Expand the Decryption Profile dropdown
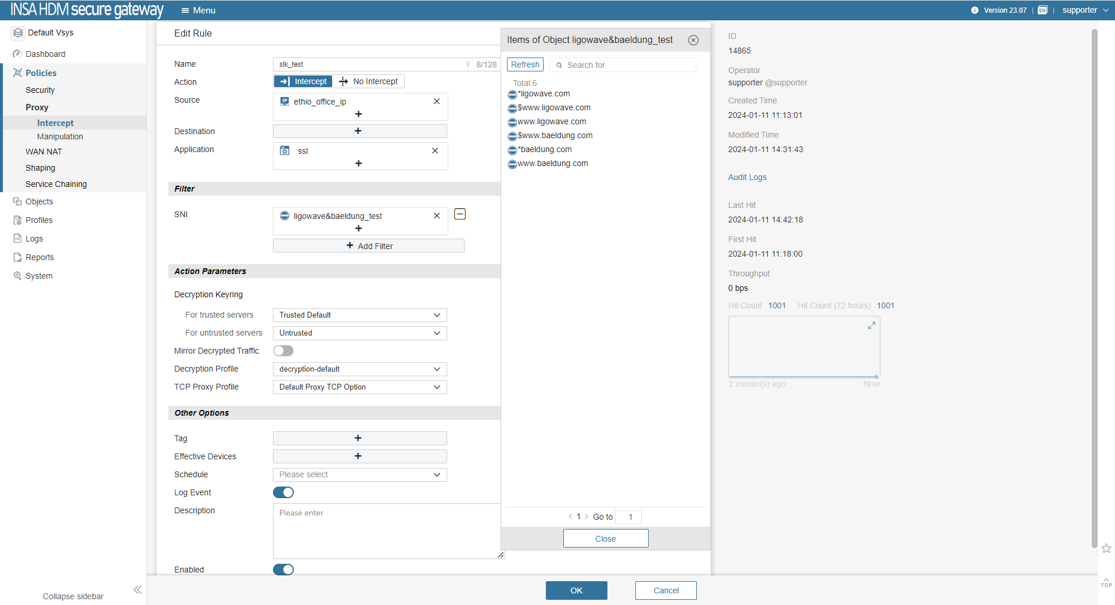This screenshot has height=605, width=1115. tap(359, 369)
